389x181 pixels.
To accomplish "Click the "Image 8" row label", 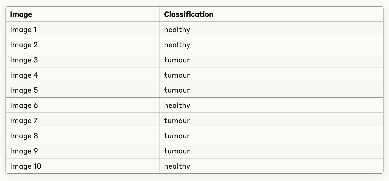I will (24, 136).
